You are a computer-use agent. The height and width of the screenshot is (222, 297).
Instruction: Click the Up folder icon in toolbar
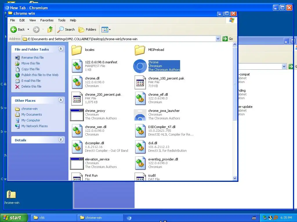[x=50, y=29]
